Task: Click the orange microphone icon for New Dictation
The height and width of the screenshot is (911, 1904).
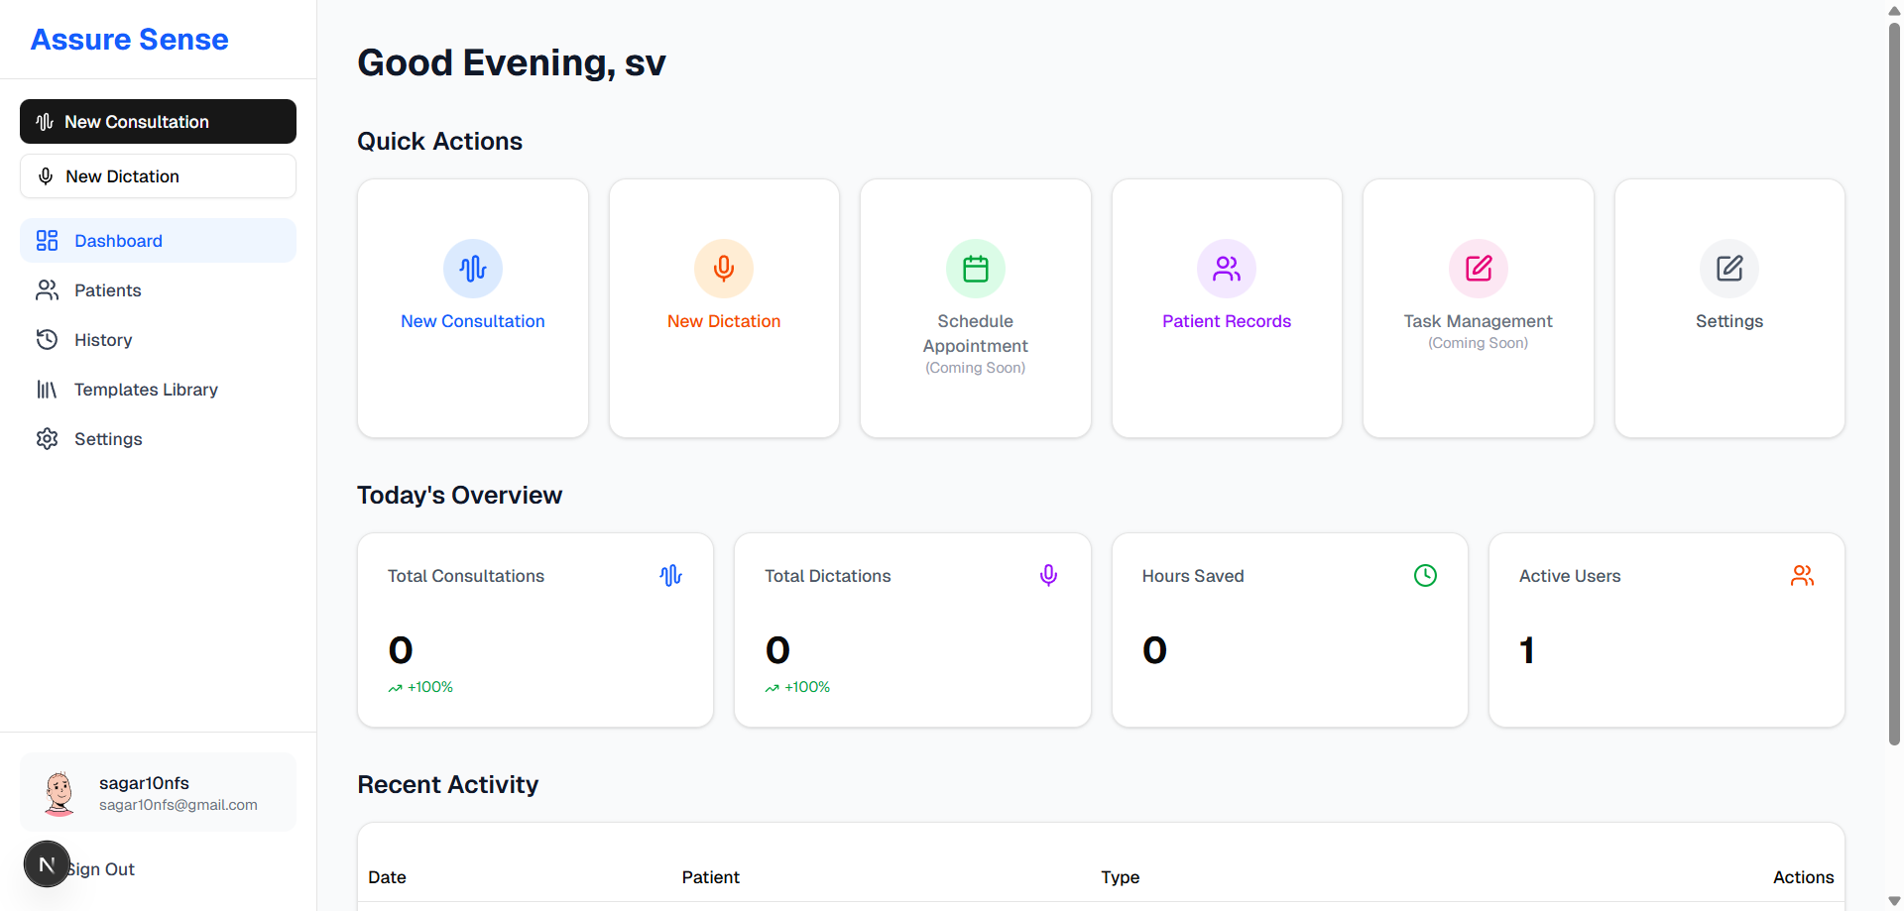Action: tap(724, 269)
